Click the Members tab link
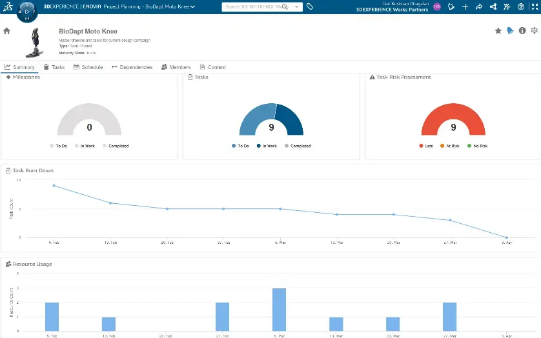Viewport: 541px width, 338px height. pyautogui.click(x=176, y=67)
